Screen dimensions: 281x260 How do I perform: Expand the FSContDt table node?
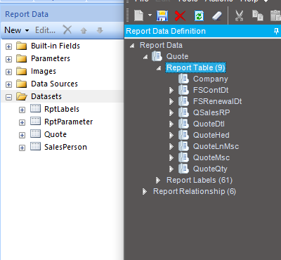pyautogui.click(x=171, y=90)
